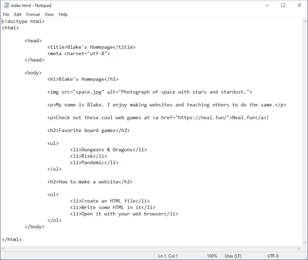
Task: Click the down arrow on the vertical scrollbar
Action: coord(304,242)
